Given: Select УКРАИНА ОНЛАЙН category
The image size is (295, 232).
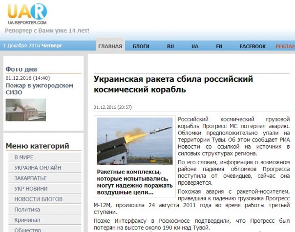Looking at the screenshot, I should [38, 168].
